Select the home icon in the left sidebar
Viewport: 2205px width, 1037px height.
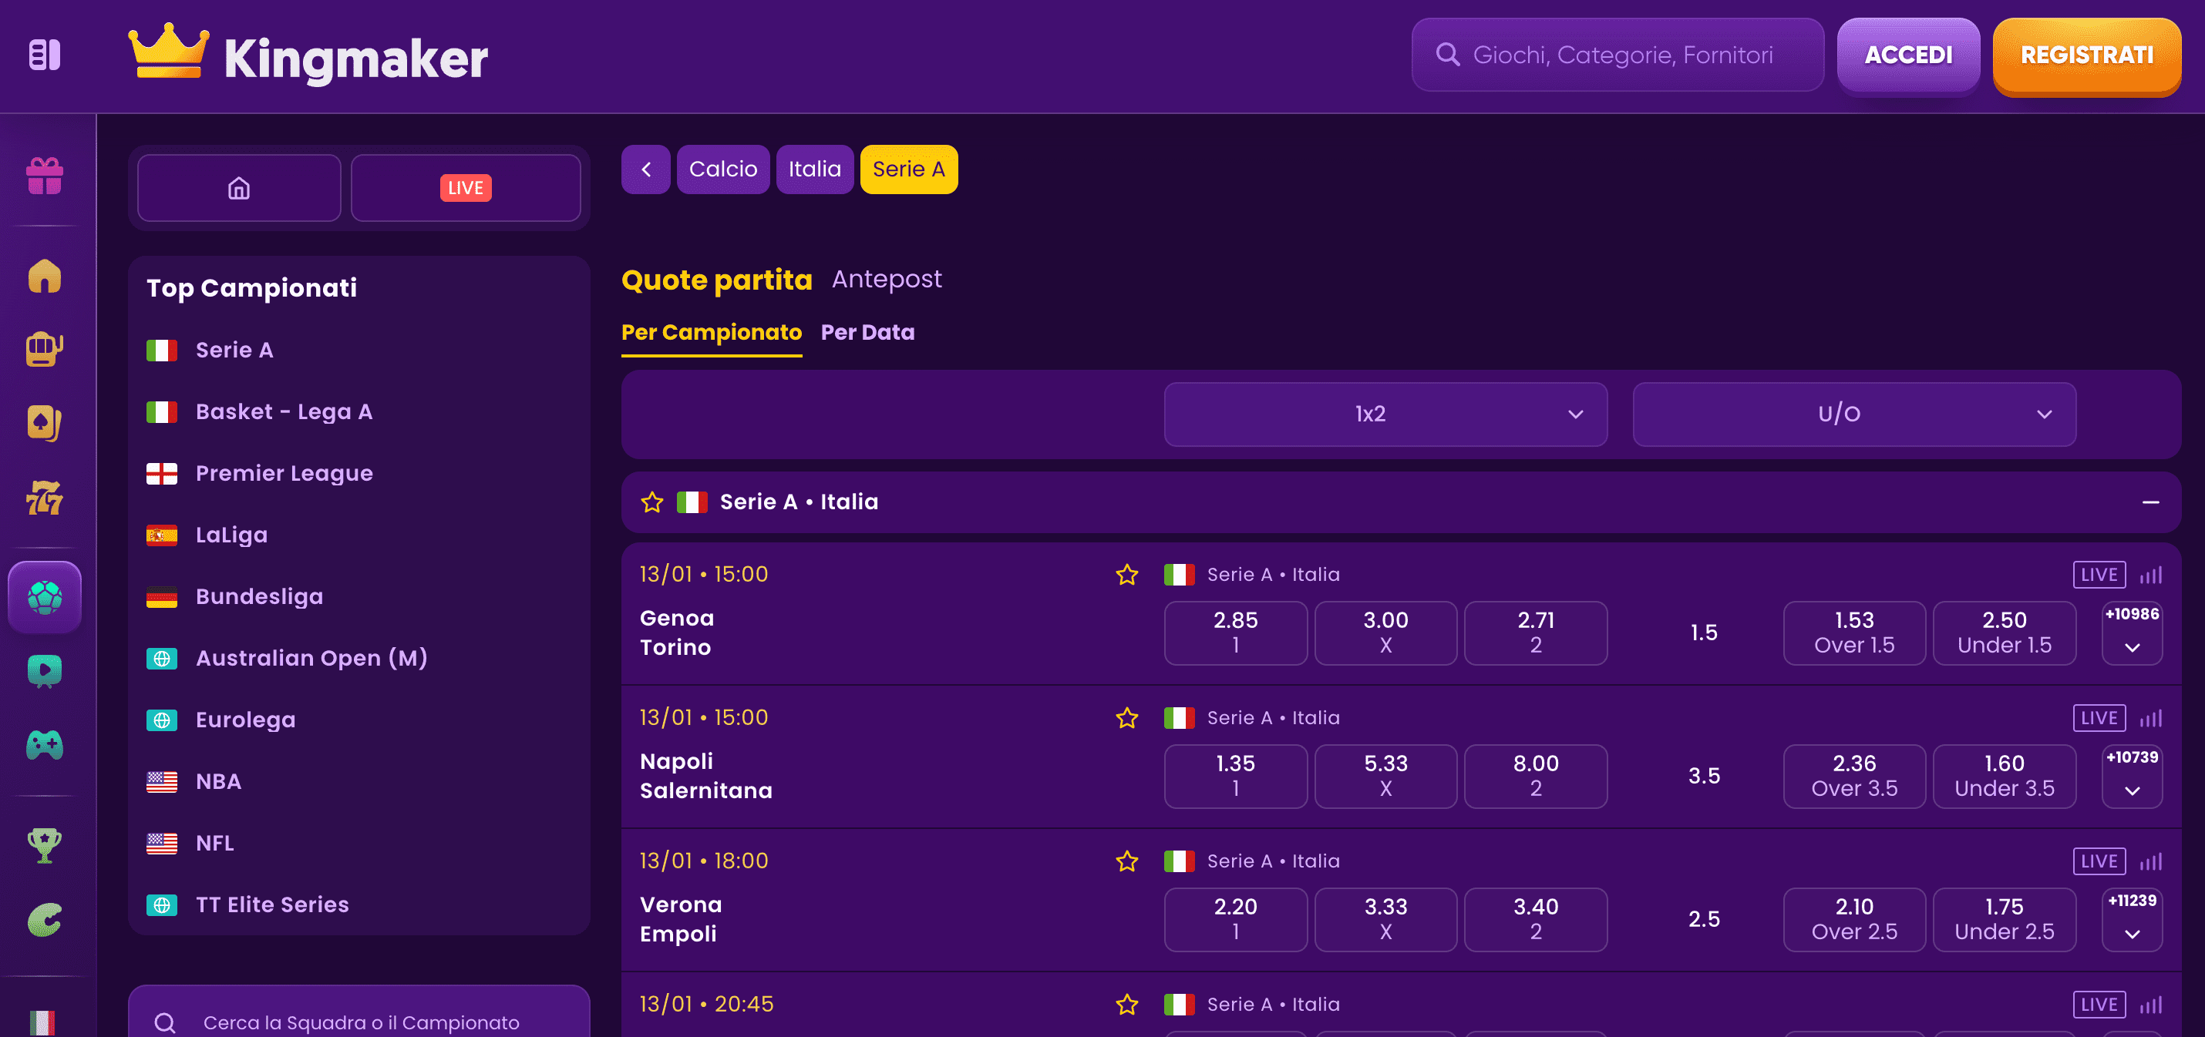coord(44,274)
